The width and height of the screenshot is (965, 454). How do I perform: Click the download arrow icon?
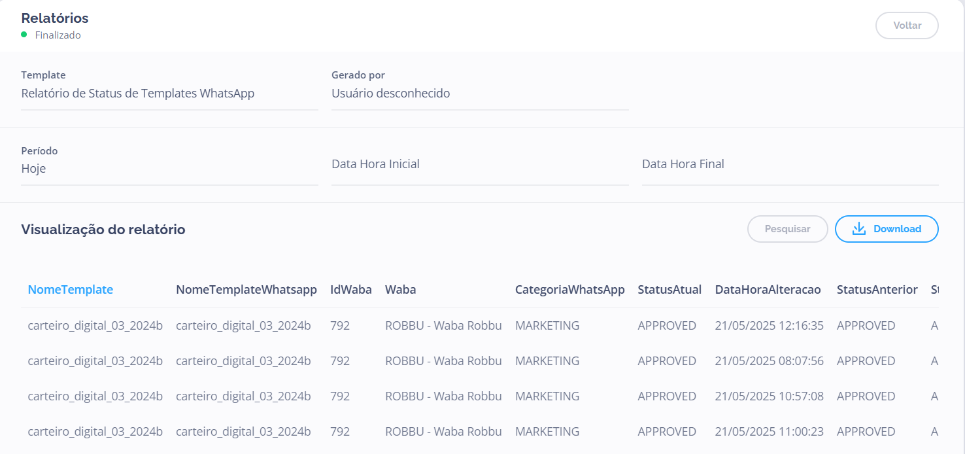[x=858, y=229]
